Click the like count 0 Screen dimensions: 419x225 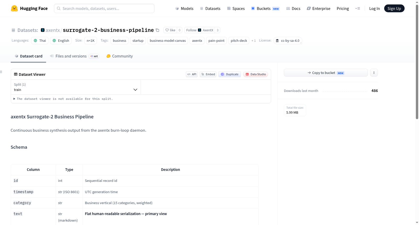(x=179, y=30)
